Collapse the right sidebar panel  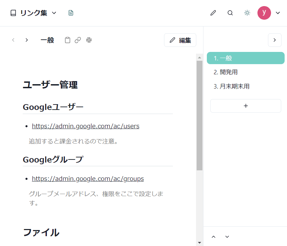[274, 40]
